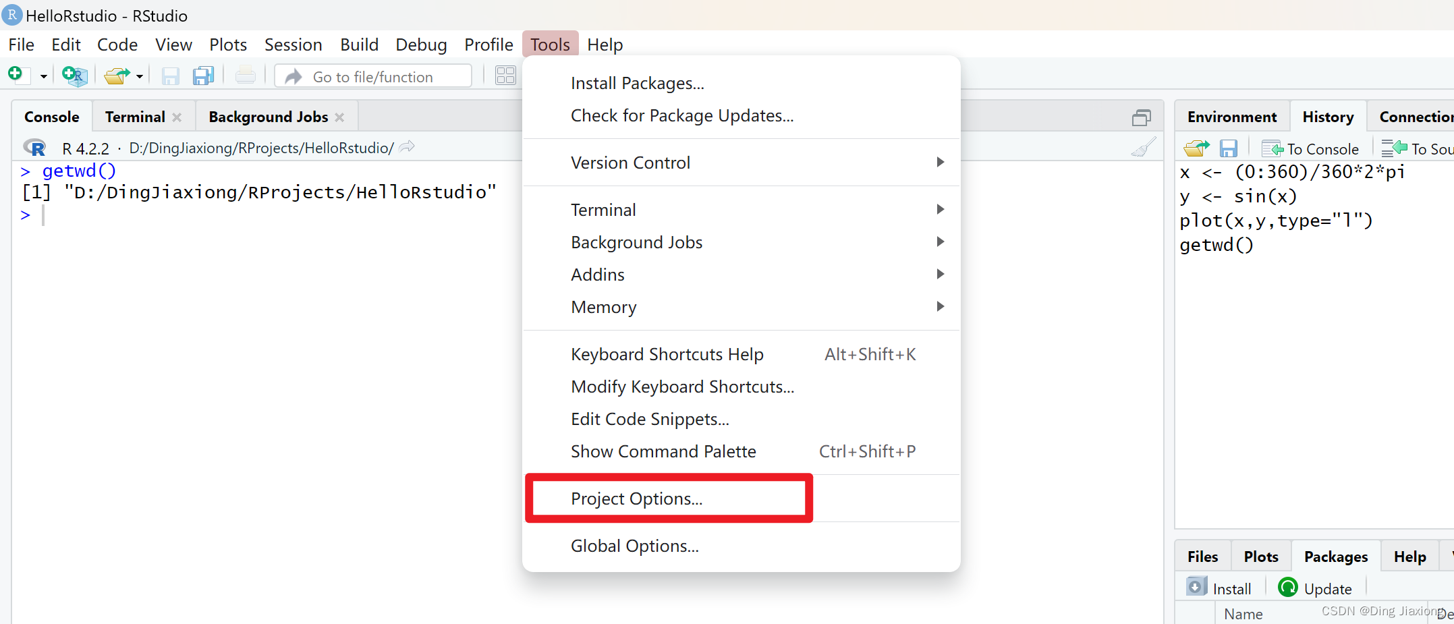Click the Print toolbar icon
The width and height of the screenshot is (1454, 624).
[x=246, y=75]
